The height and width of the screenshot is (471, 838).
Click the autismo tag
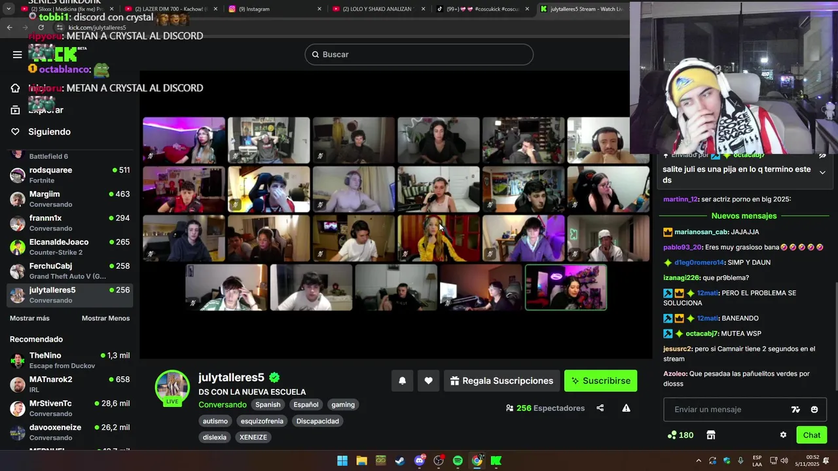click(x=215, y=421)
